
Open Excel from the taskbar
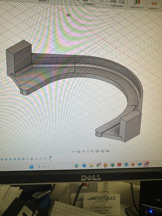point(112,165)
